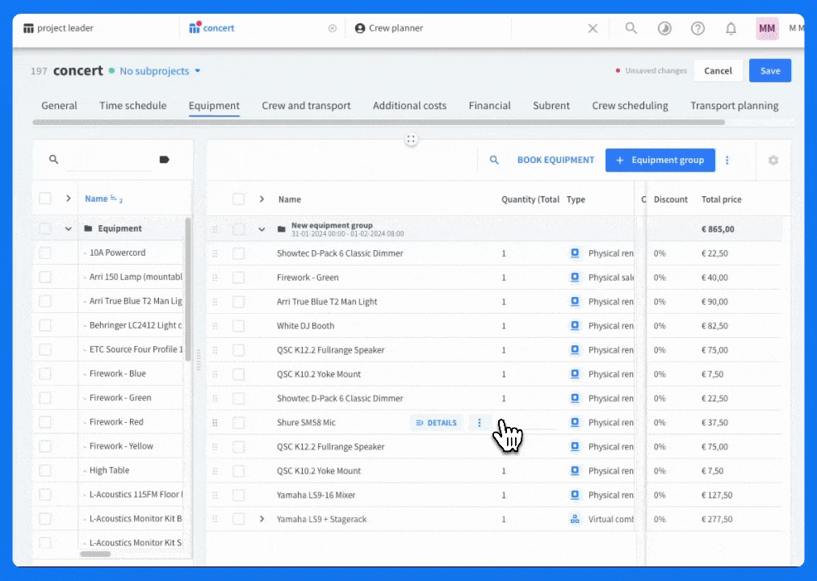This screenshot has width=817, height=581.
Task: Click the large X next to Crew planner tab
Action: 593,28
